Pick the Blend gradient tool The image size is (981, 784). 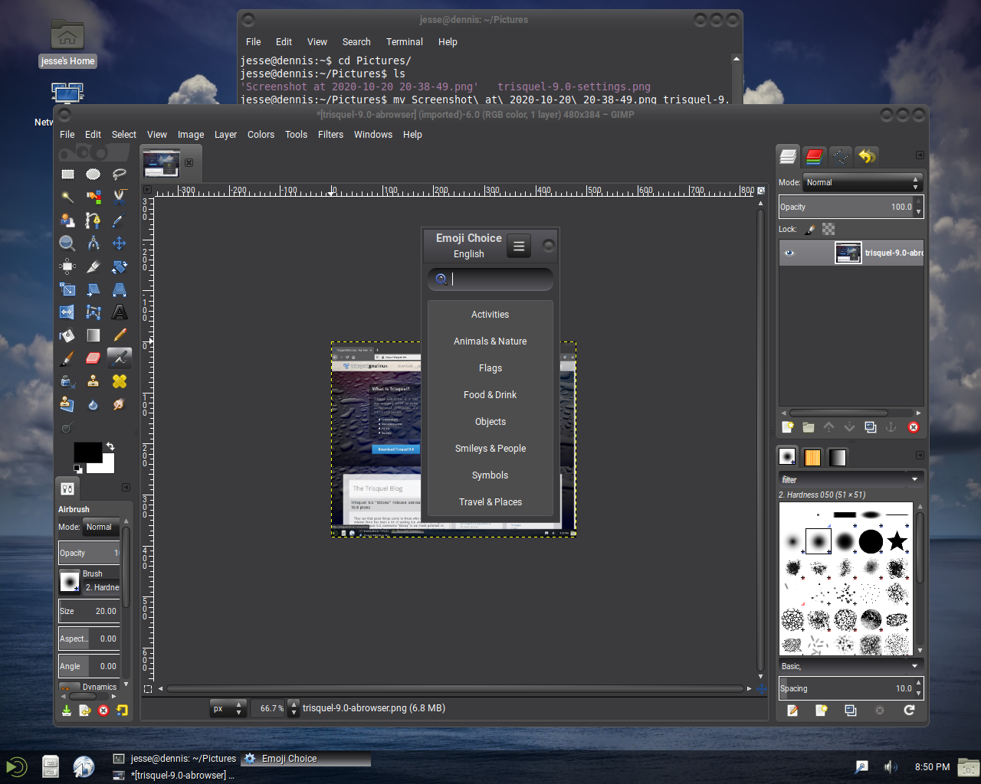[x=93, y=335]
